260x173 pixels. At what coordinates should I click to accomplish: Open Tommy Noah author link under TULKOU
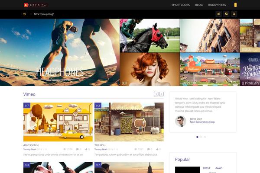[101, 149]
